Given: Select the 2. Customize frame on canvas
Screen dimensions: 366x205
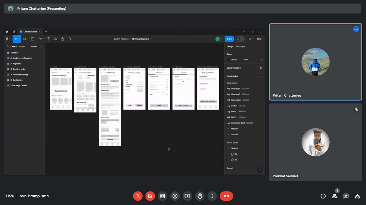Looking at the screenshot, I should coord(85,90).
